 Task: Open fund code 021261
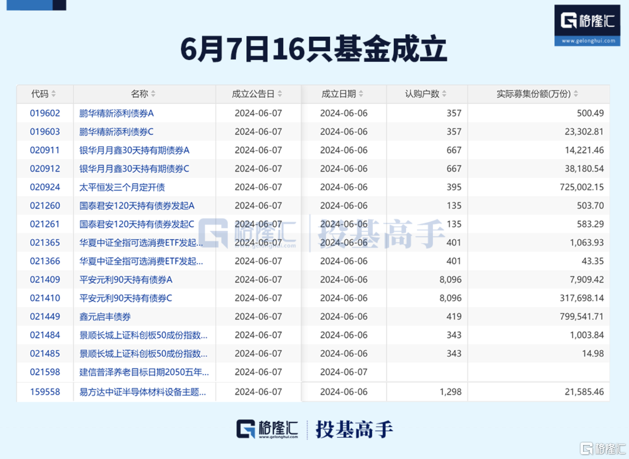click(45, 224)
